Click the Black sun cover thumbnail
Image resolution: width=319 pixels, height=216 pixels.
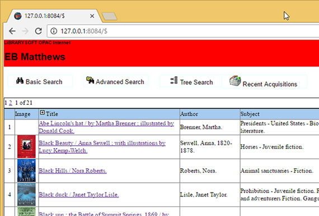pyautogui.click(x=26, y=212)
